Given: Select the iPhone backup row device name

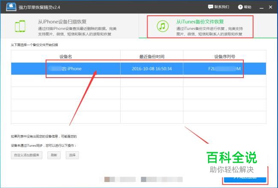Looking at the screenshot, I should click(x=65, y=69).
